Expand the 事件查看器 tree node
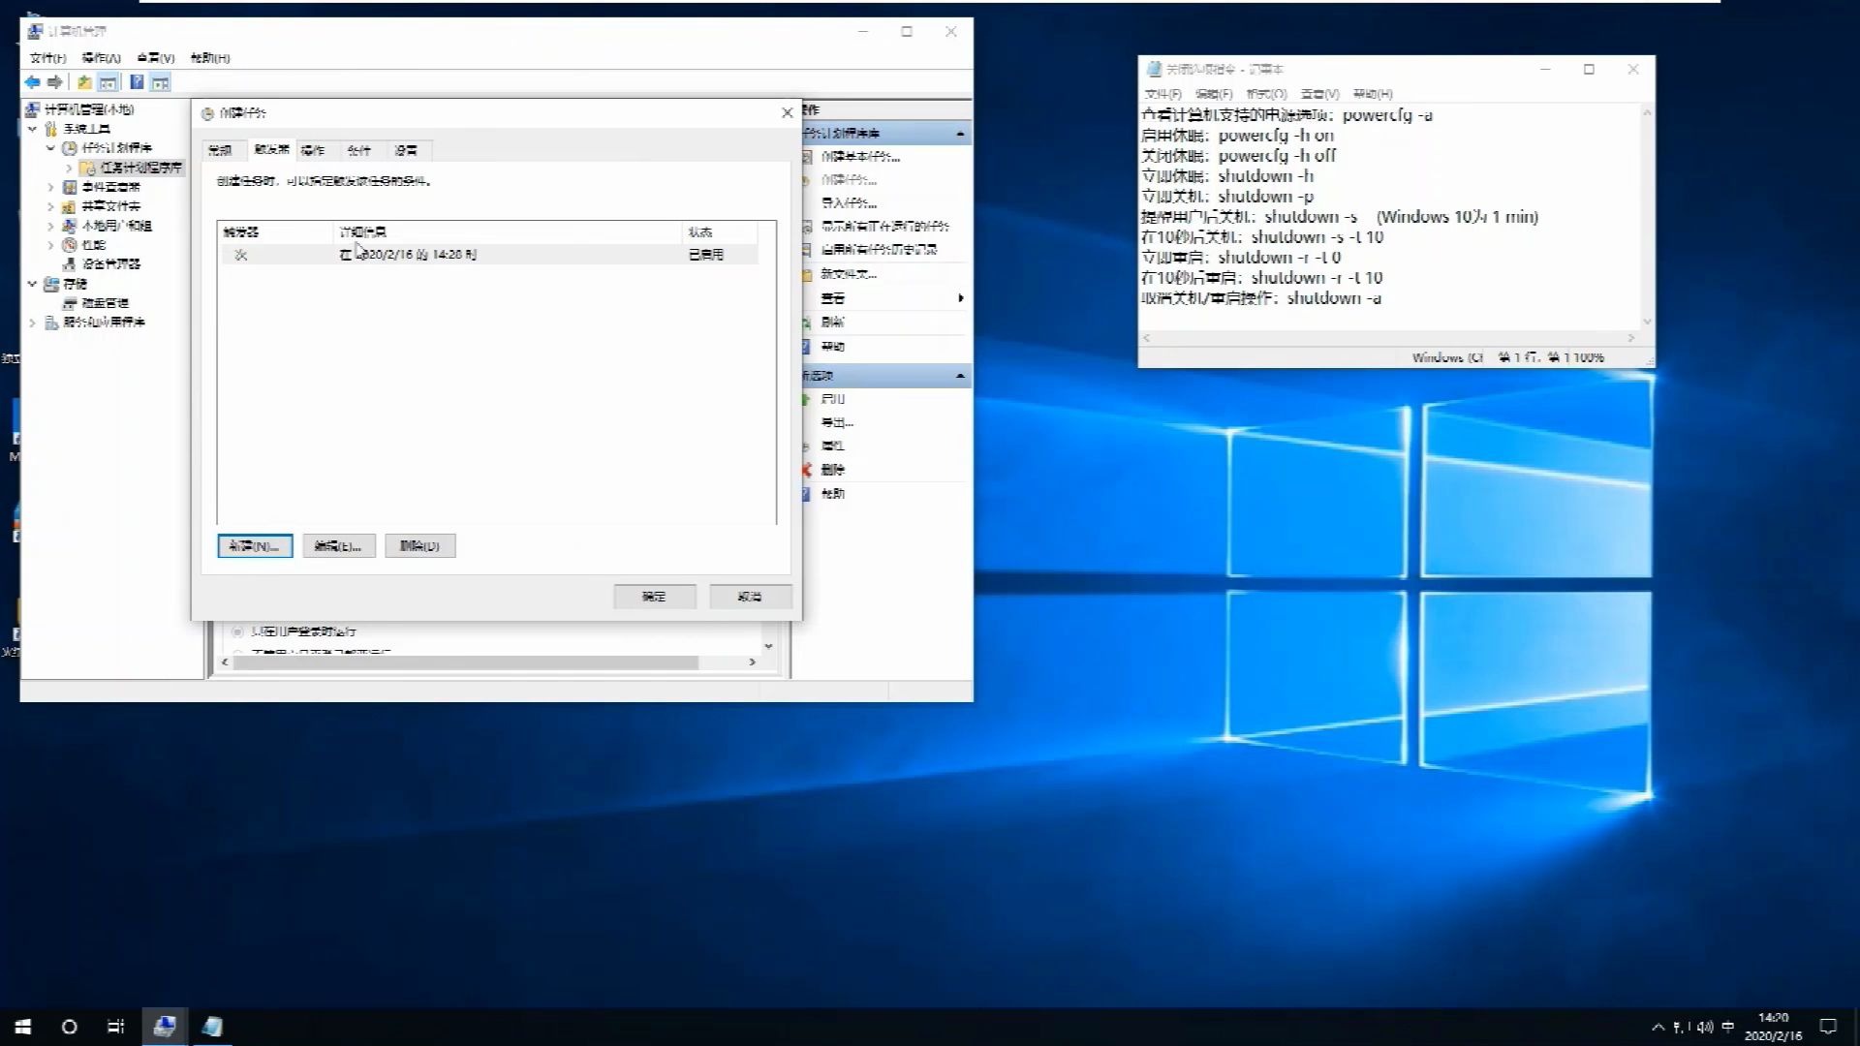The image size is (1860, 1046). click(x=50, y=187)
